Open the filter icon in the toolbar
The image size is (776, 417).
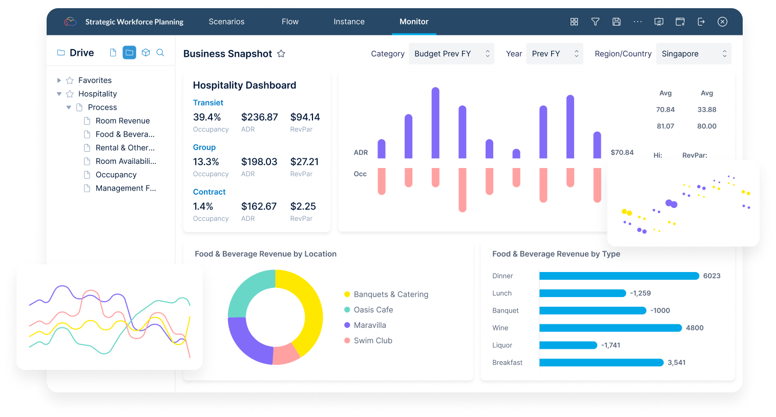tap(595, 22)
